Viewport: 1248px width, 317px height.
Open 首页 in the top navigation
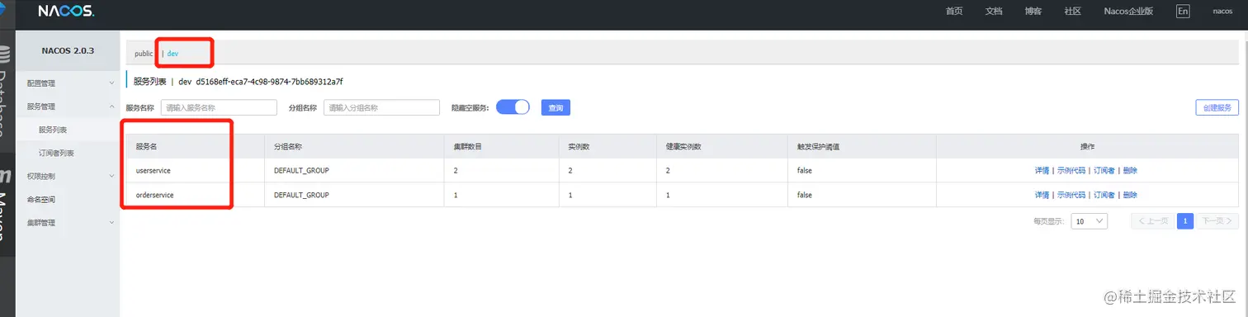[954, 12]
